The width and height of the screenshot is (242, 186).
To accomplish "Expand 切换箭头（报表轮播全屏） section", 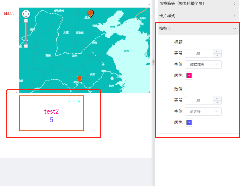I will coord(198,4).
